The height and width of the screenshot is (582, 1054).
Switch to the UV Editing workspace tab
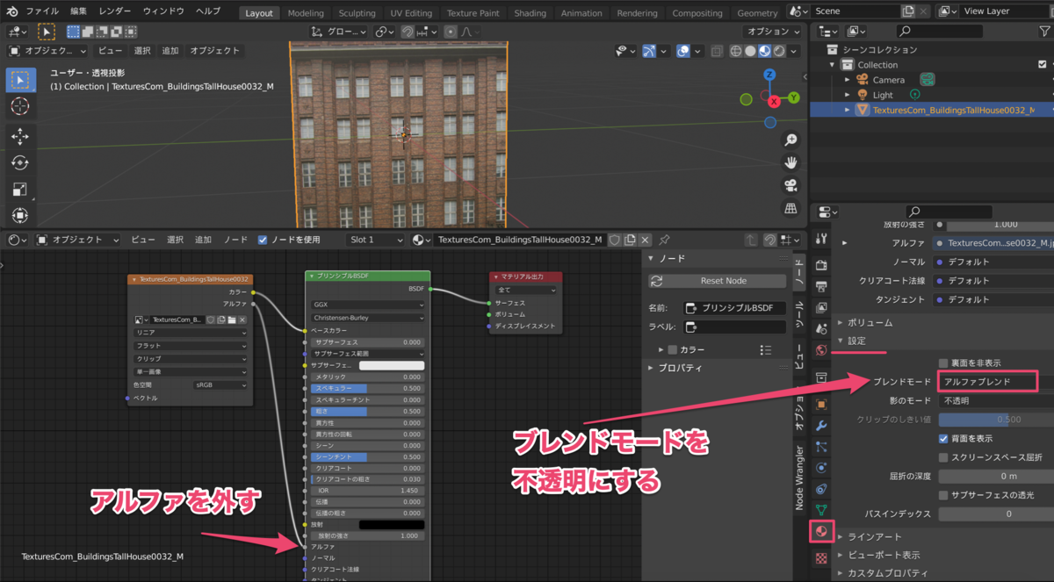[x=411, y=13]
